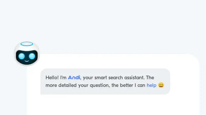Open the blue help link
The width and height of the screenshot is (206, 115).
(151, 85)
